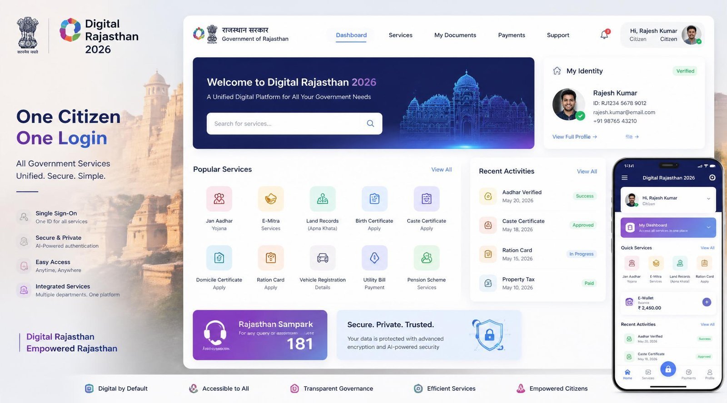
Task: Click View All for Recent Activities
Action: point(587,172)
